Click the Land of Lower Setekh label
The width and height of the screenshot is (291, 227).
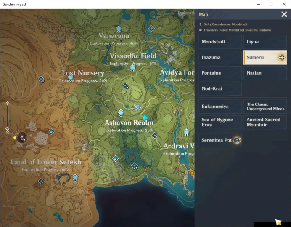pos(46,162)
